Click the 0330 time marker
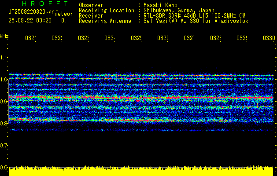Viewport: 277px width, 176px height. coord(269,38)
